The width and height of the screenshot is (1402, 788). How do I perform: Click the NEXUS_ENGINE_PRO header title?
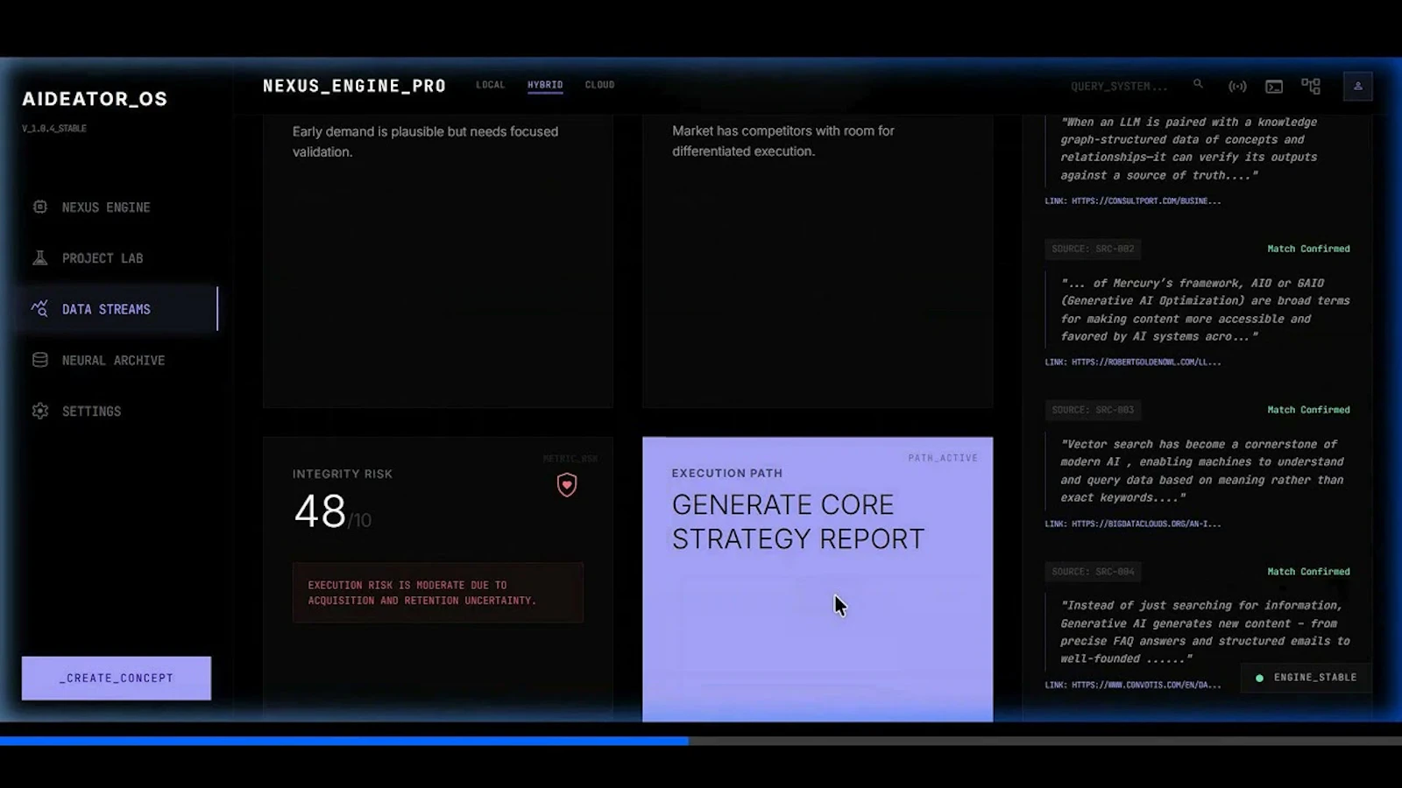(354, 86)
